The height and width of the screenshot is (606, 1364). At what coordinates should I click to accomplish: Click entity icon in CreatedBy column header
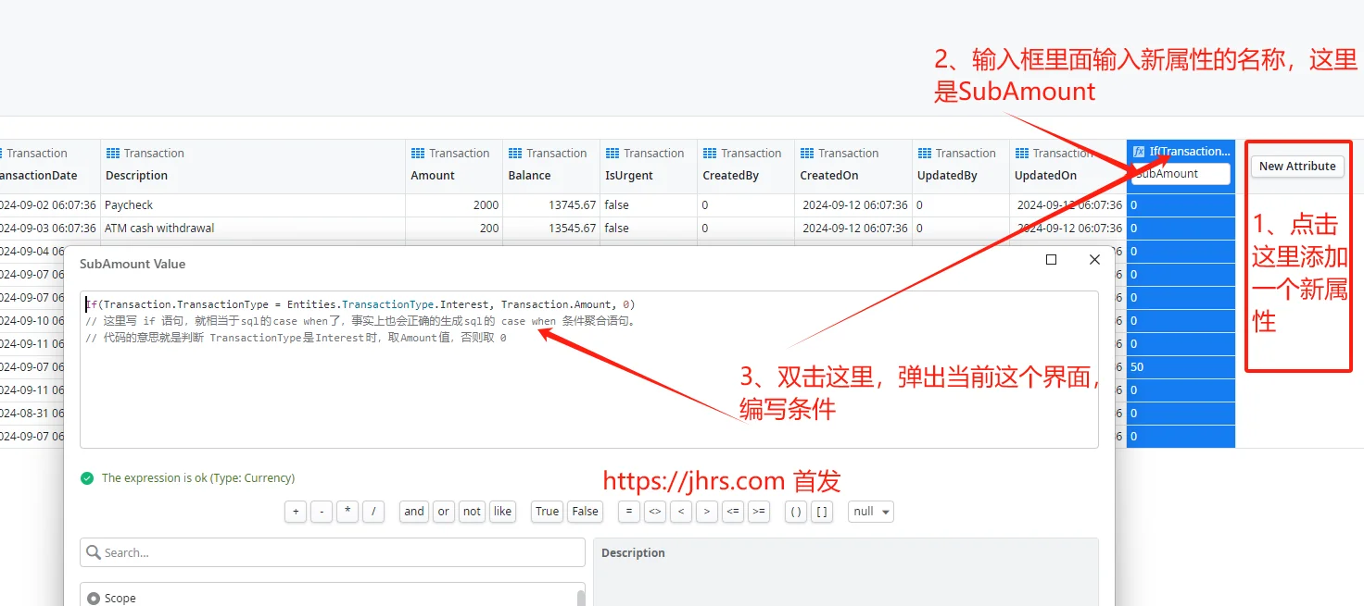pyautogui.click(x=710, y=153)
